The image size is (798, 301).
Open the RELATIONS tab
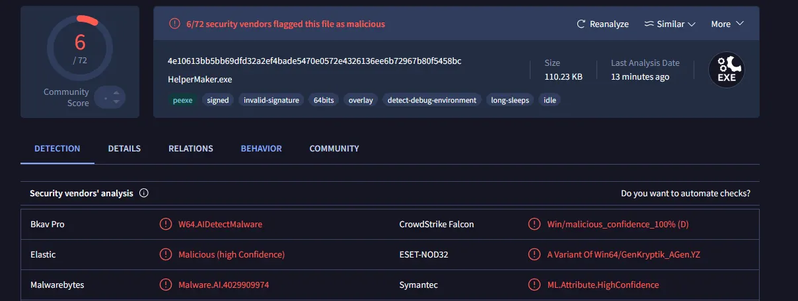pyautogui.click(x=191, y=149)
